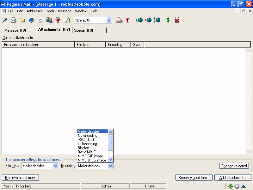Viewport: 253px width, 190px height.
Task: Click the encoding list scrollbar thumb
Action: [x=110, y=142]
